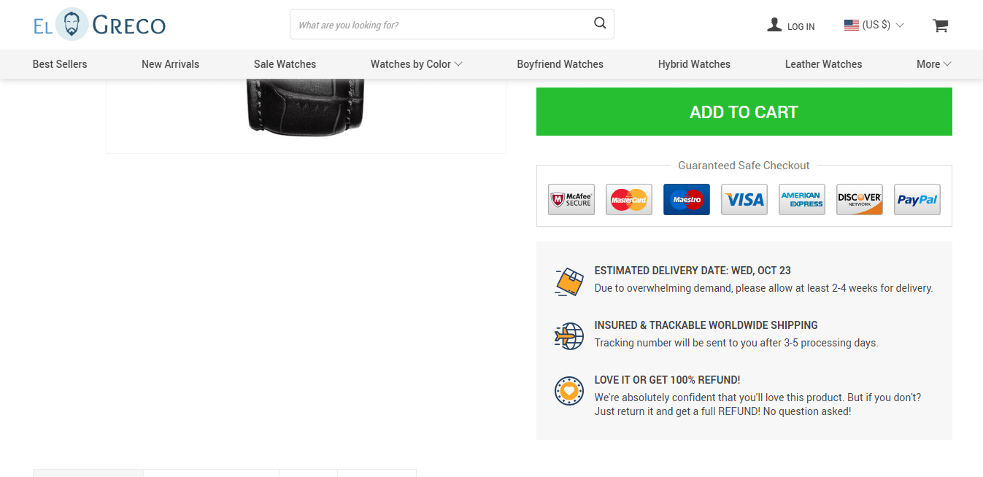Click the McAfee Secure badge
The height and width of the screenshot is (477, 983).
coord(571,199)
